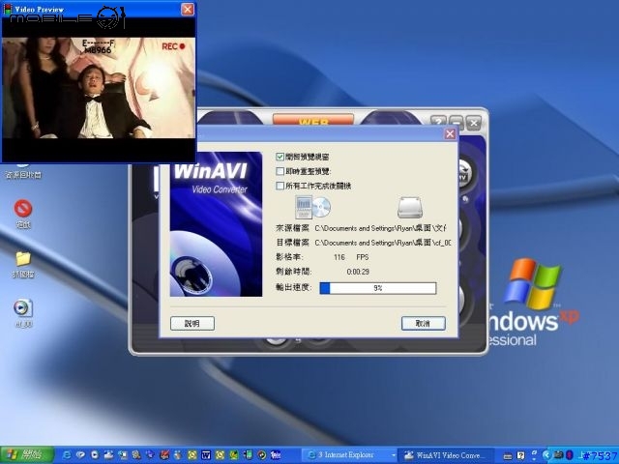Expand the Internet Explorer group dropdown arrow
The image size is (619, 464).
pyautogui.click(x=394, y=455)
